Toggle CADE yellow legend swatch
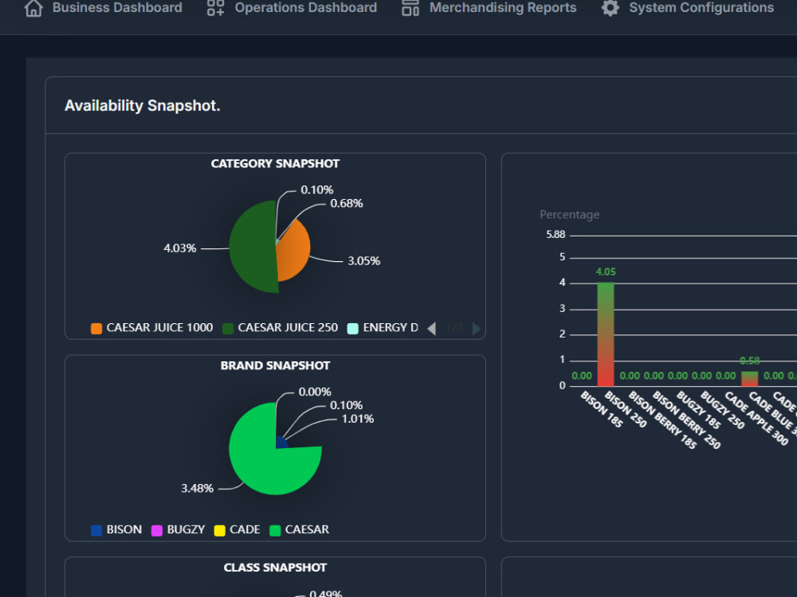This screenshot has height=597, width=797. (x=220, y=530)
